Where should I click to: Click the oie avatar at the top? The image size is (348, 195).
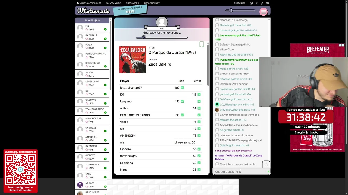click(x=162, y=22)
